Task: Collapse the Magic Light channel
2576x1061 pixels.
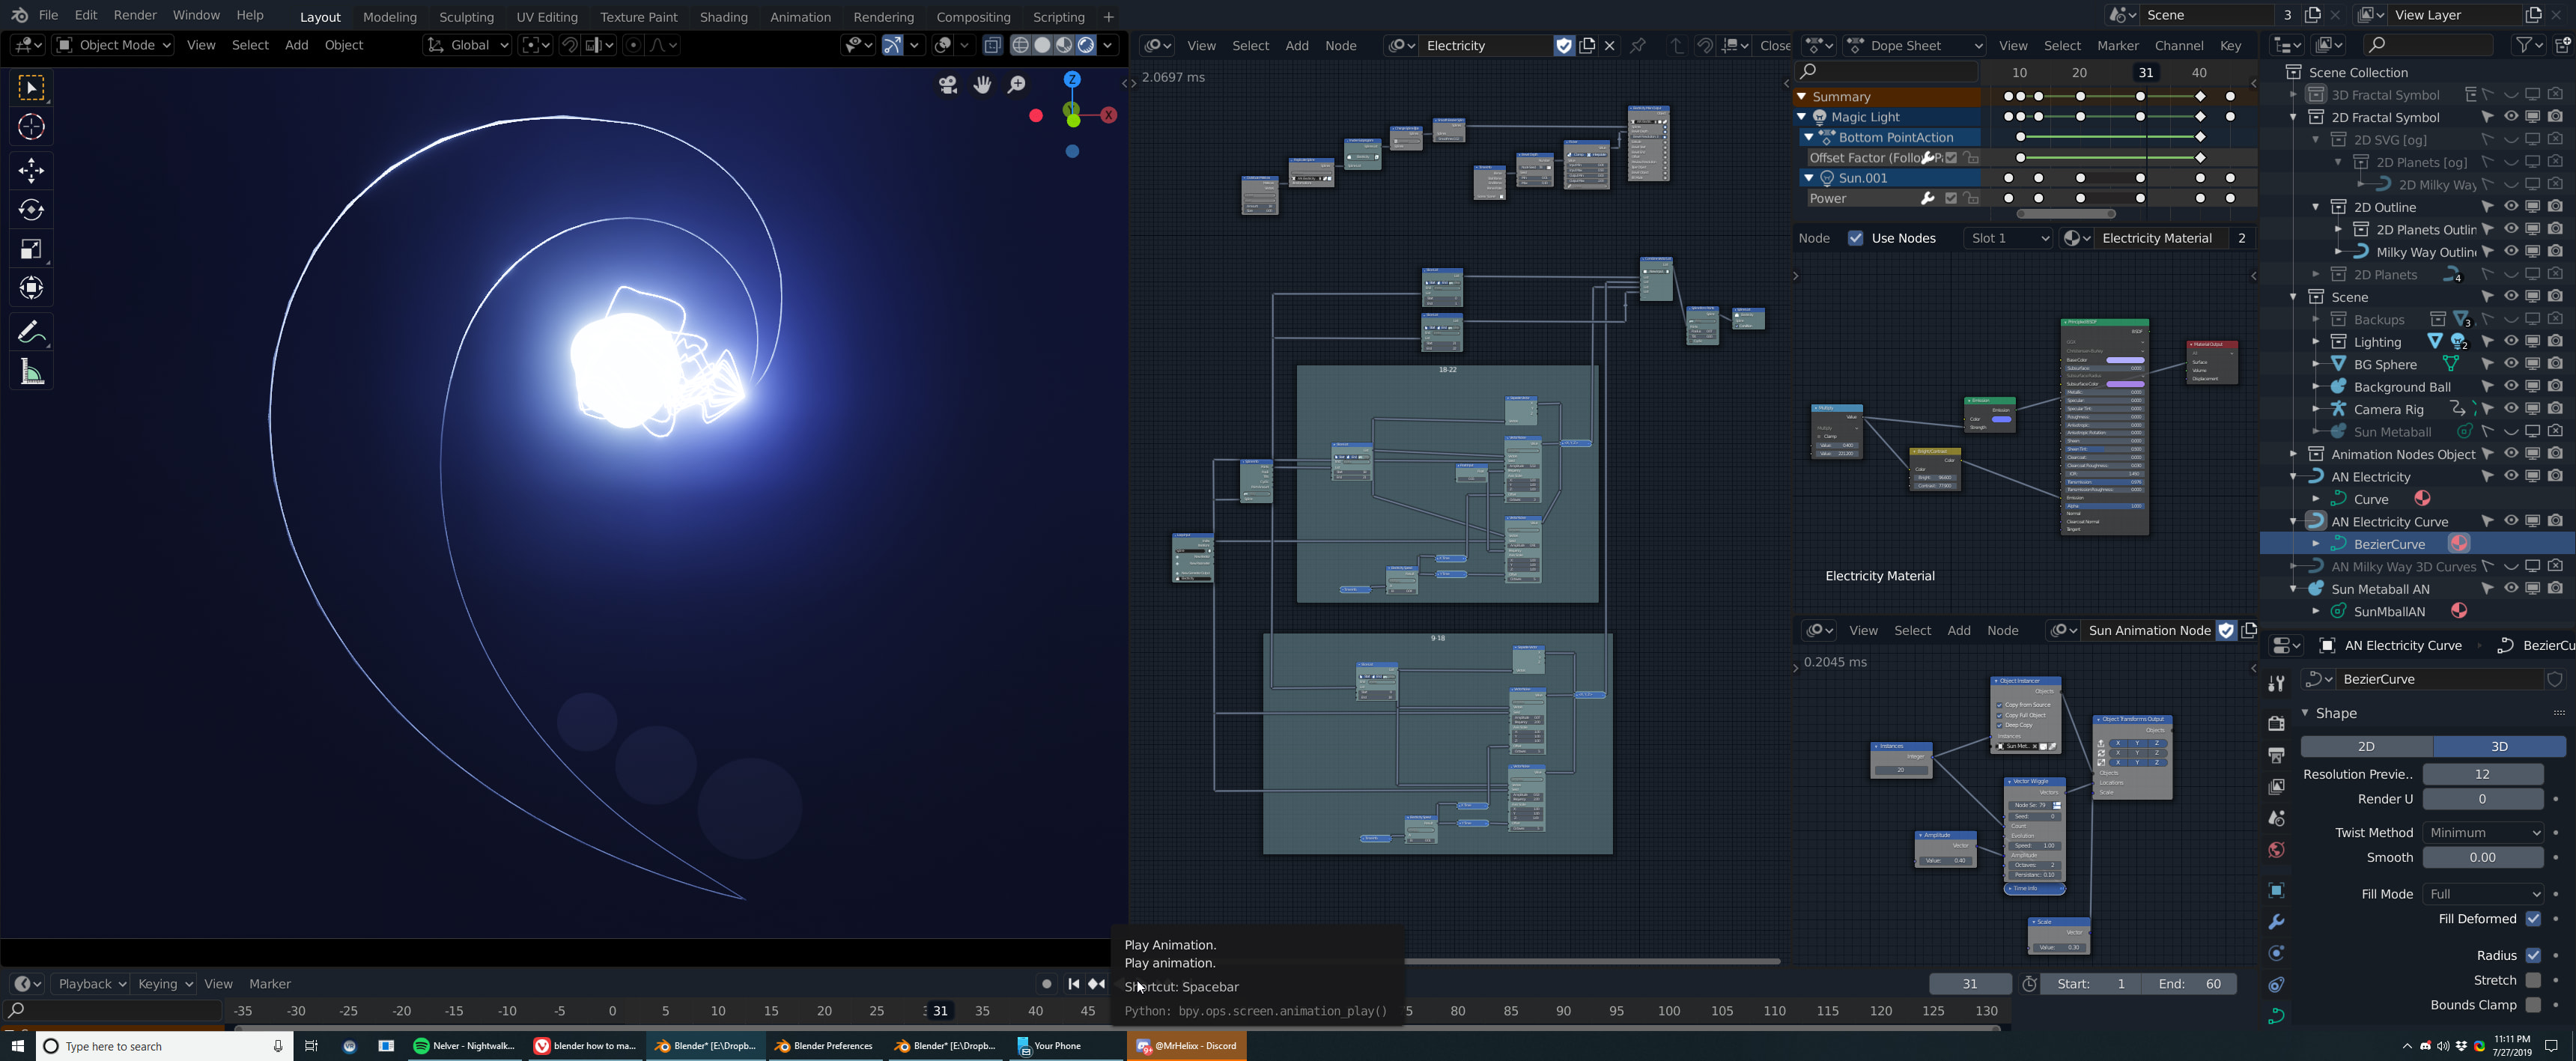Action: tap(1802, 117)
